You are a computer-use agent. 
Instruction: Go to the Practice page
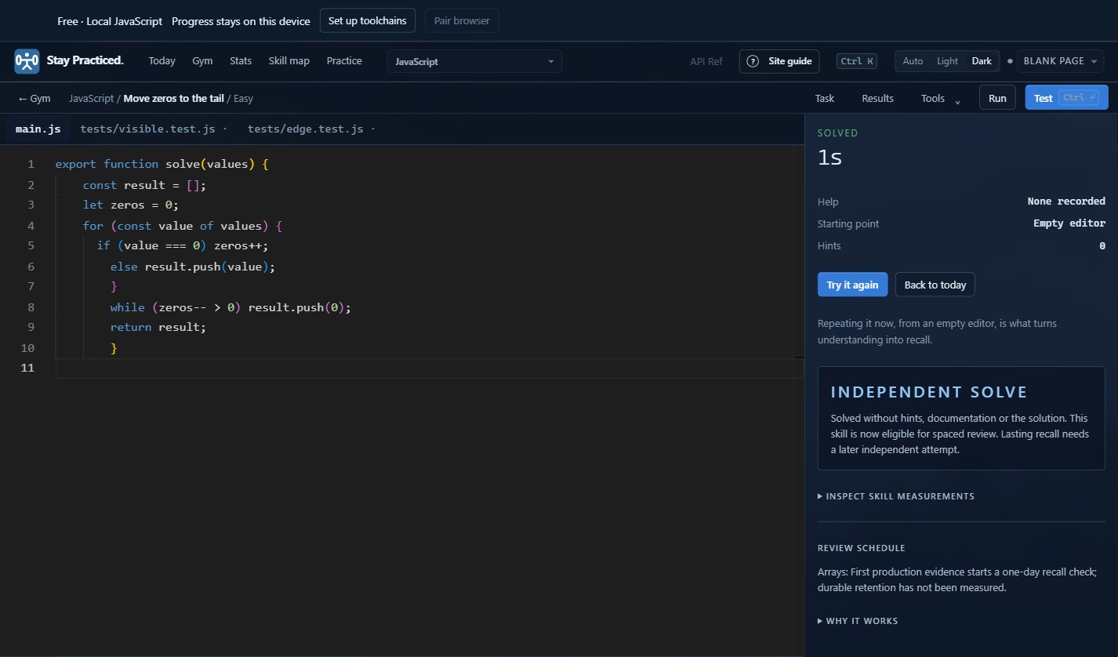344,61
